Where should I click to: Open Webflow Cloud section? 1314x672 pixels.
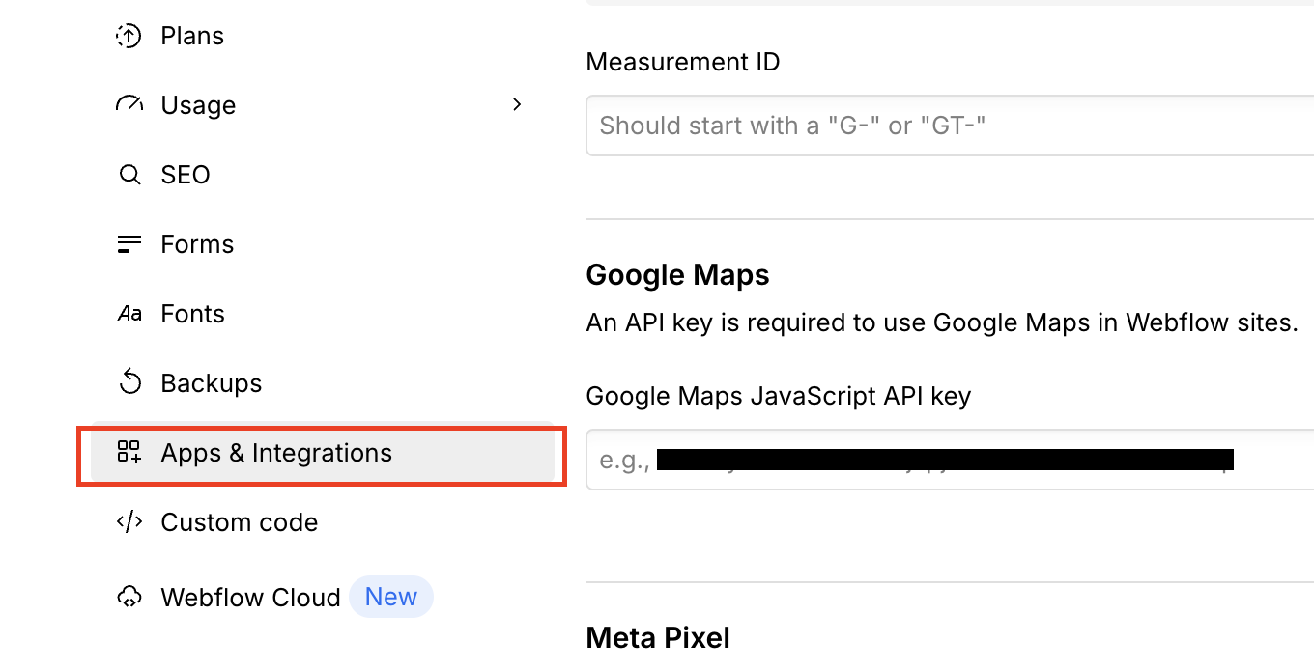[250, 598]
